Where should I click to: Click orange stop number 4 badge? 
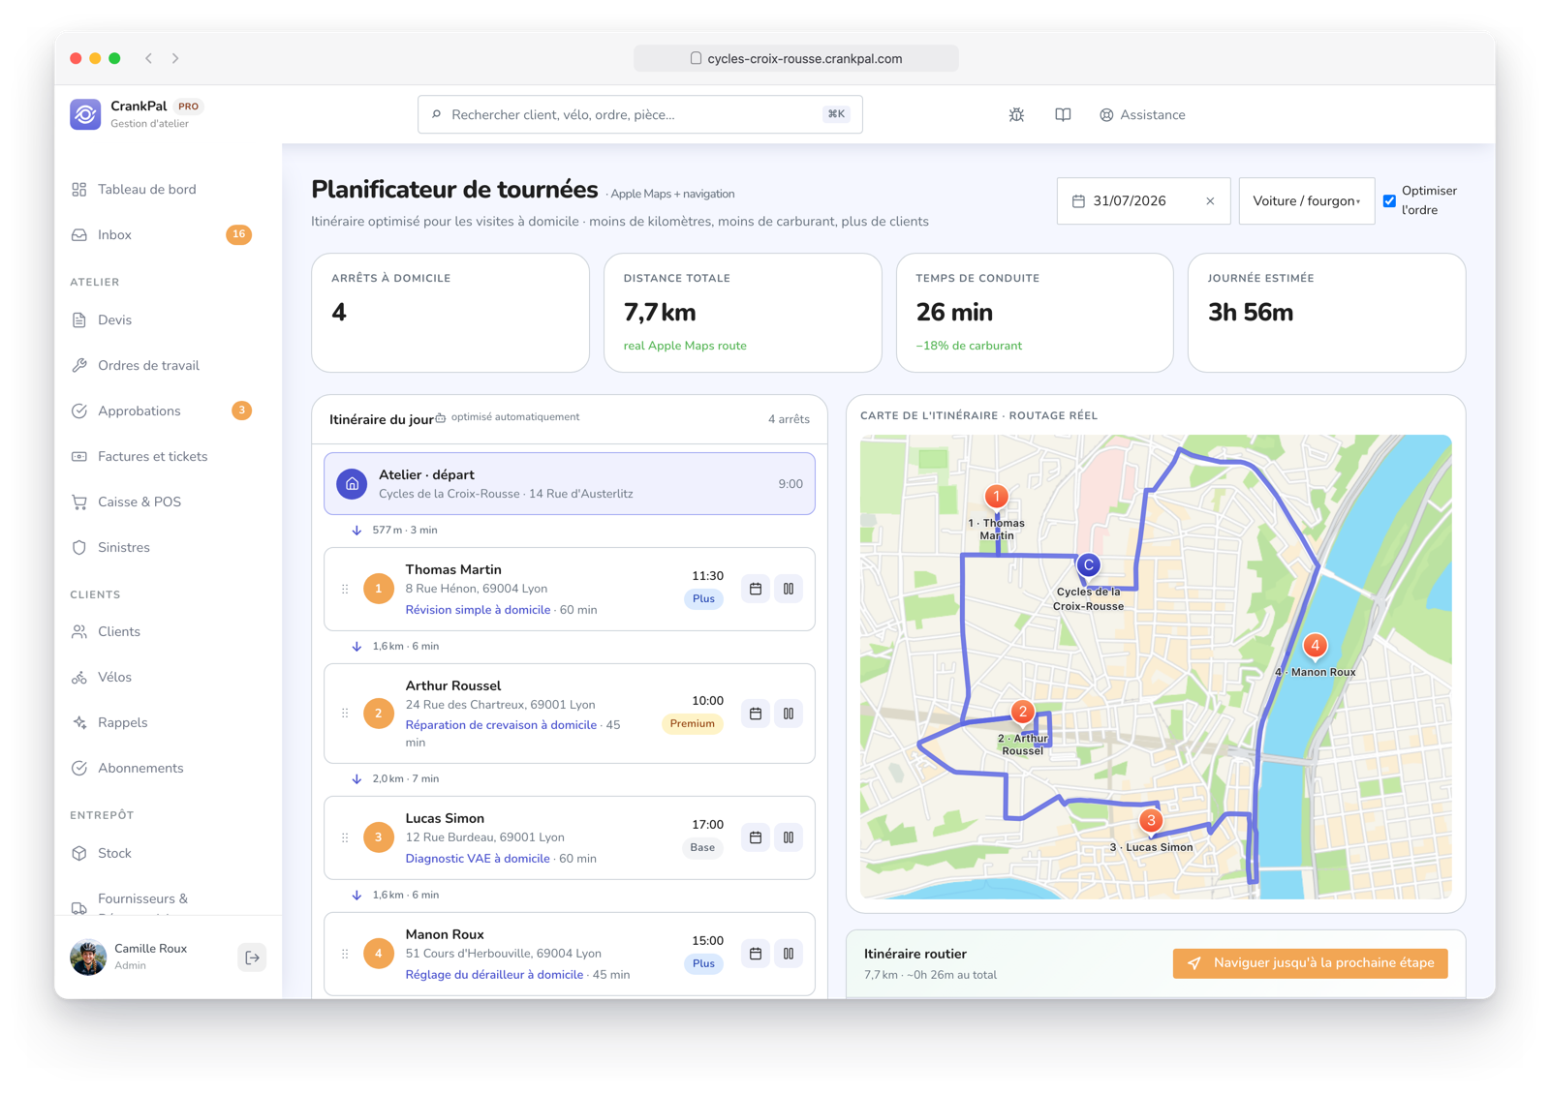click(379, 954)
